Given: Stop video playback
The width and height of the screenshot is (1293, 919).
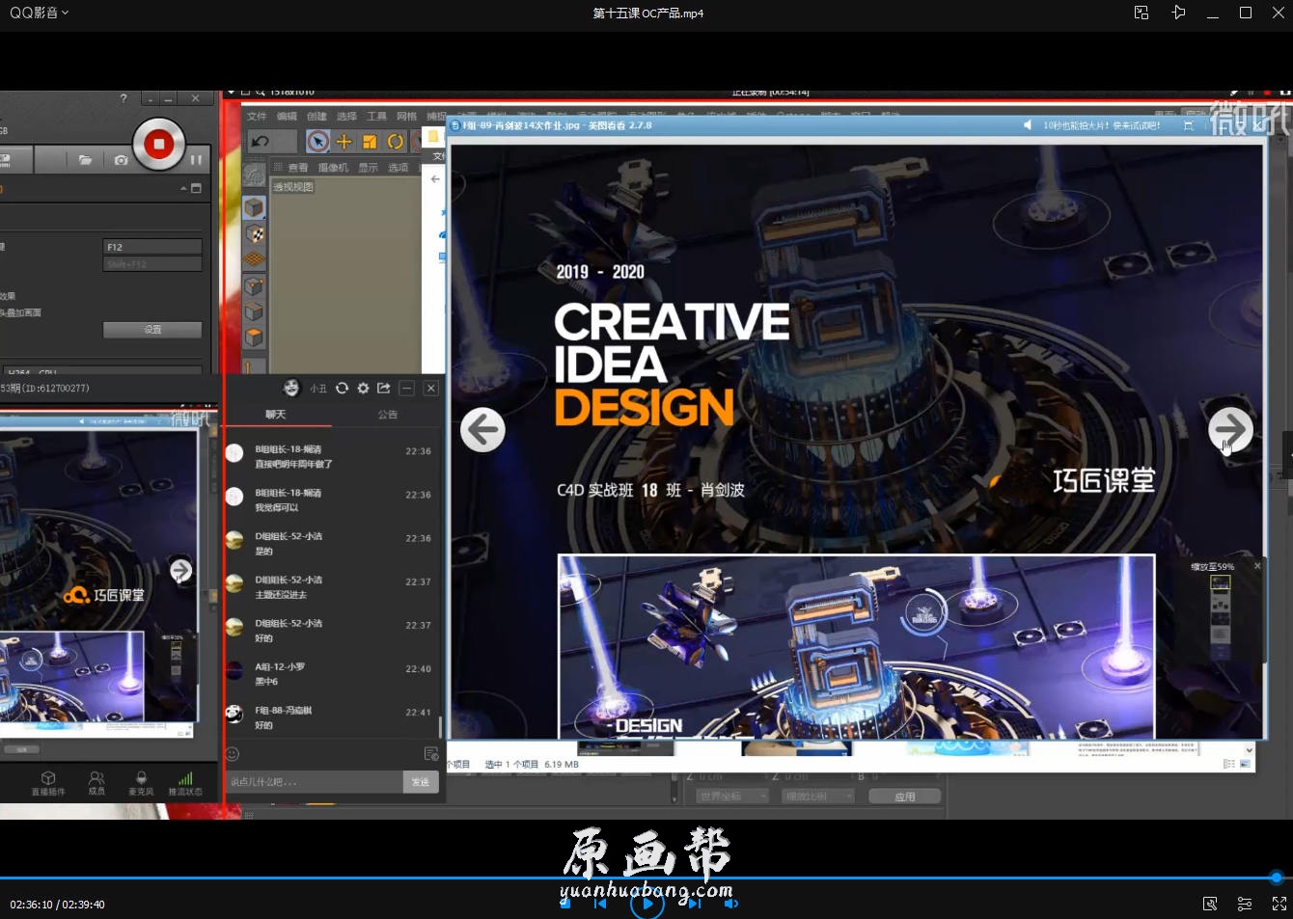Looking at the screenshot, I should (565, 904).
